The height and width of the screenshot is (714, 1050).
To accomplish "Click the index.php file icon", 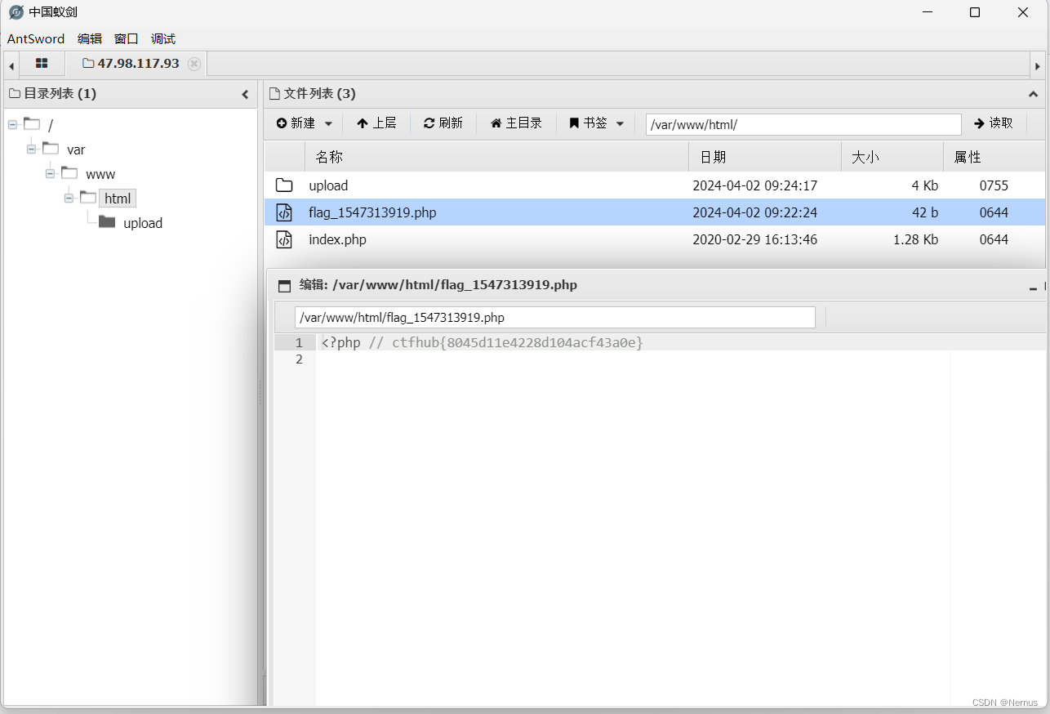I will 284,239.
